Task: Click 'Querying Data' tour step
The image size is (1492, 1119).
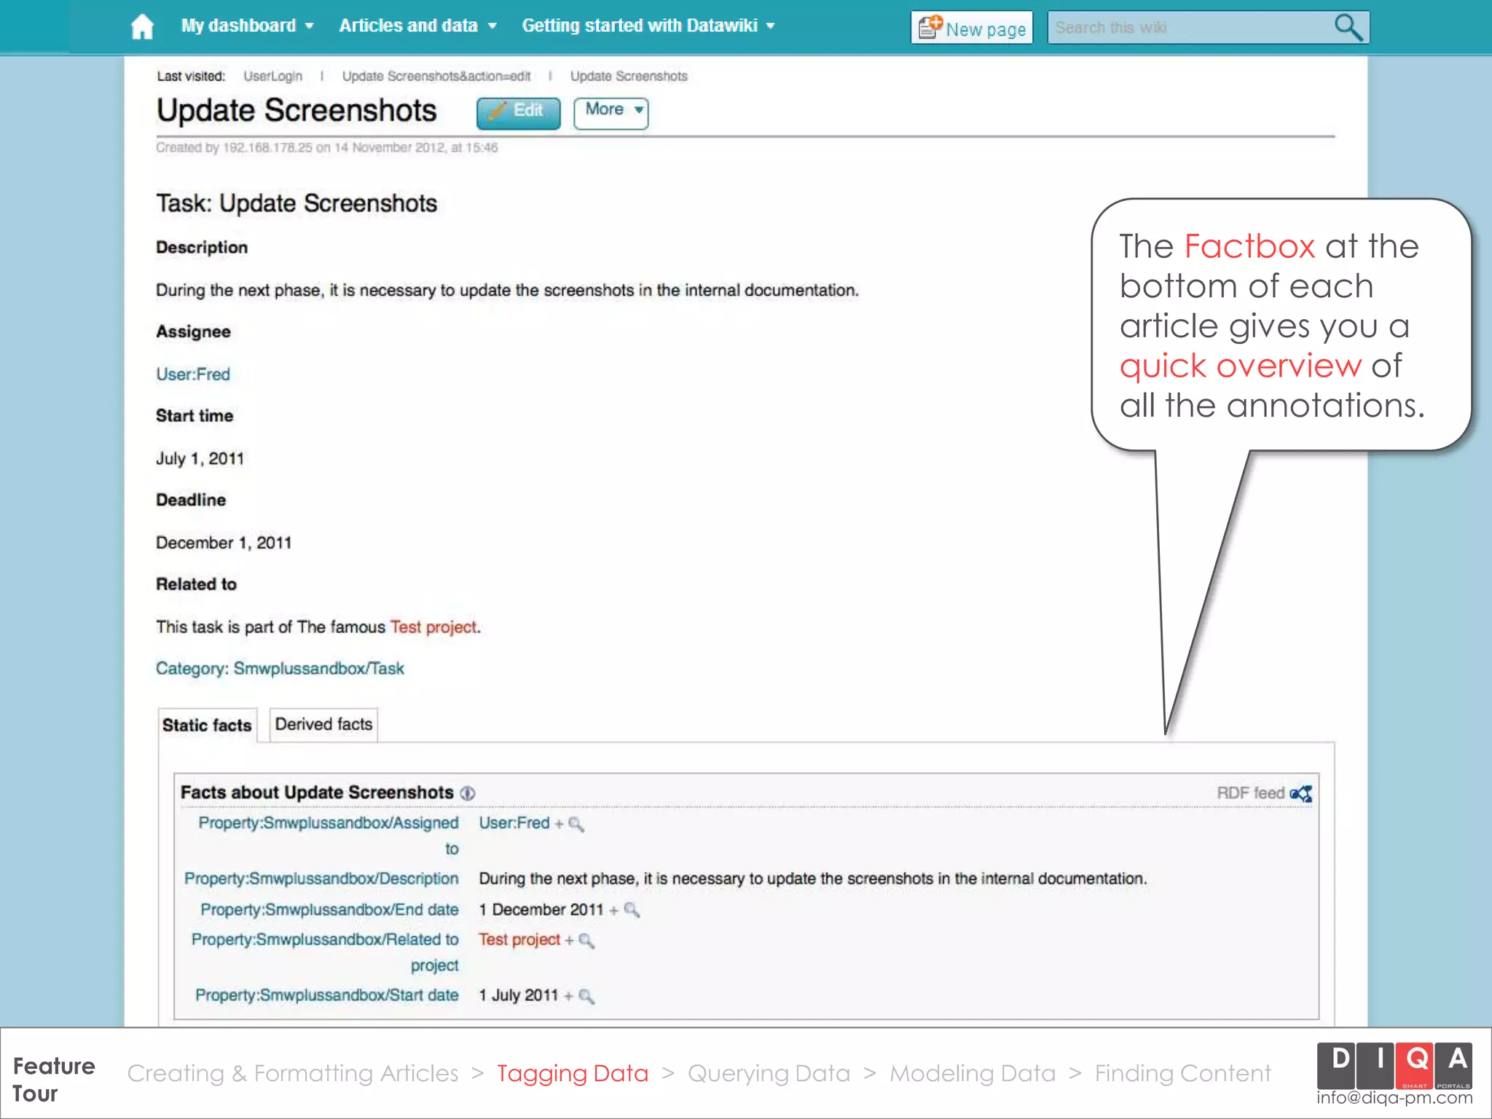Action: click(x=769, y=1074)
